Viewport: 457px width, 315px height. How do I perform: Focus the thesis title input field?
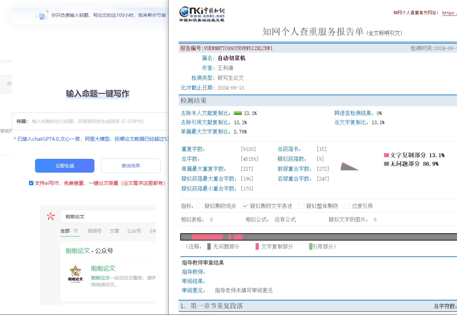[90, 121]
